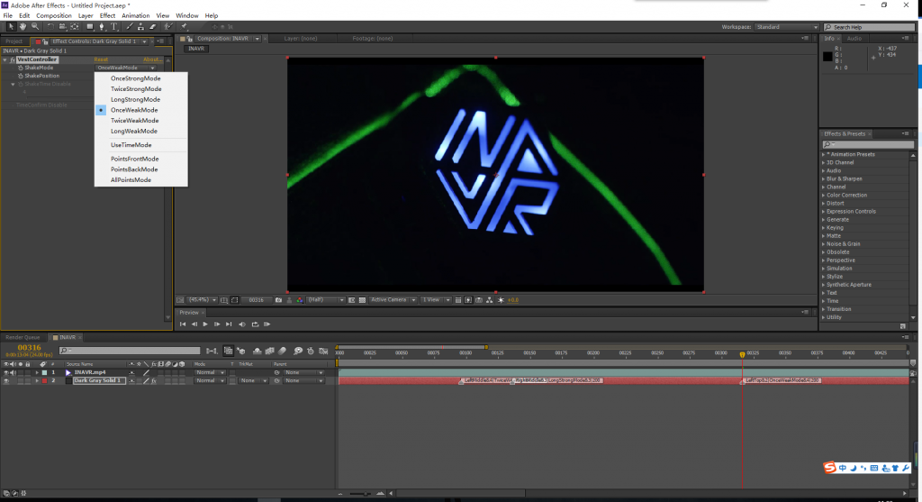
Task: Select the Hand tool
Action: [x=23, y=26]
